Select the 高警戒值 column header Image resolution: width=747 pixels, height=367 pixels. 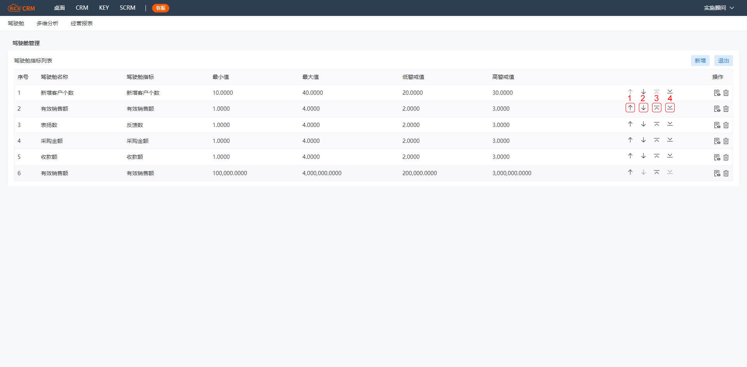pos(503,77)
